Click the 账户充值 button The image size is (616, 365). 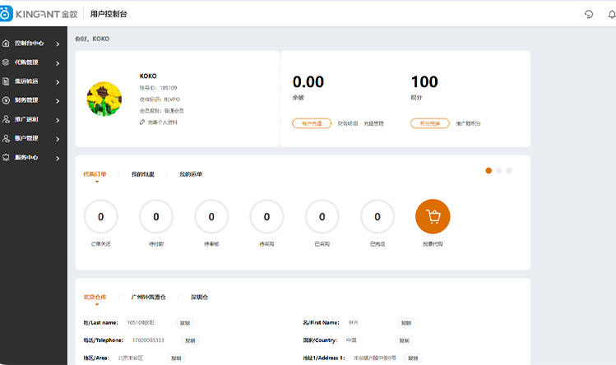click(312, 123)
